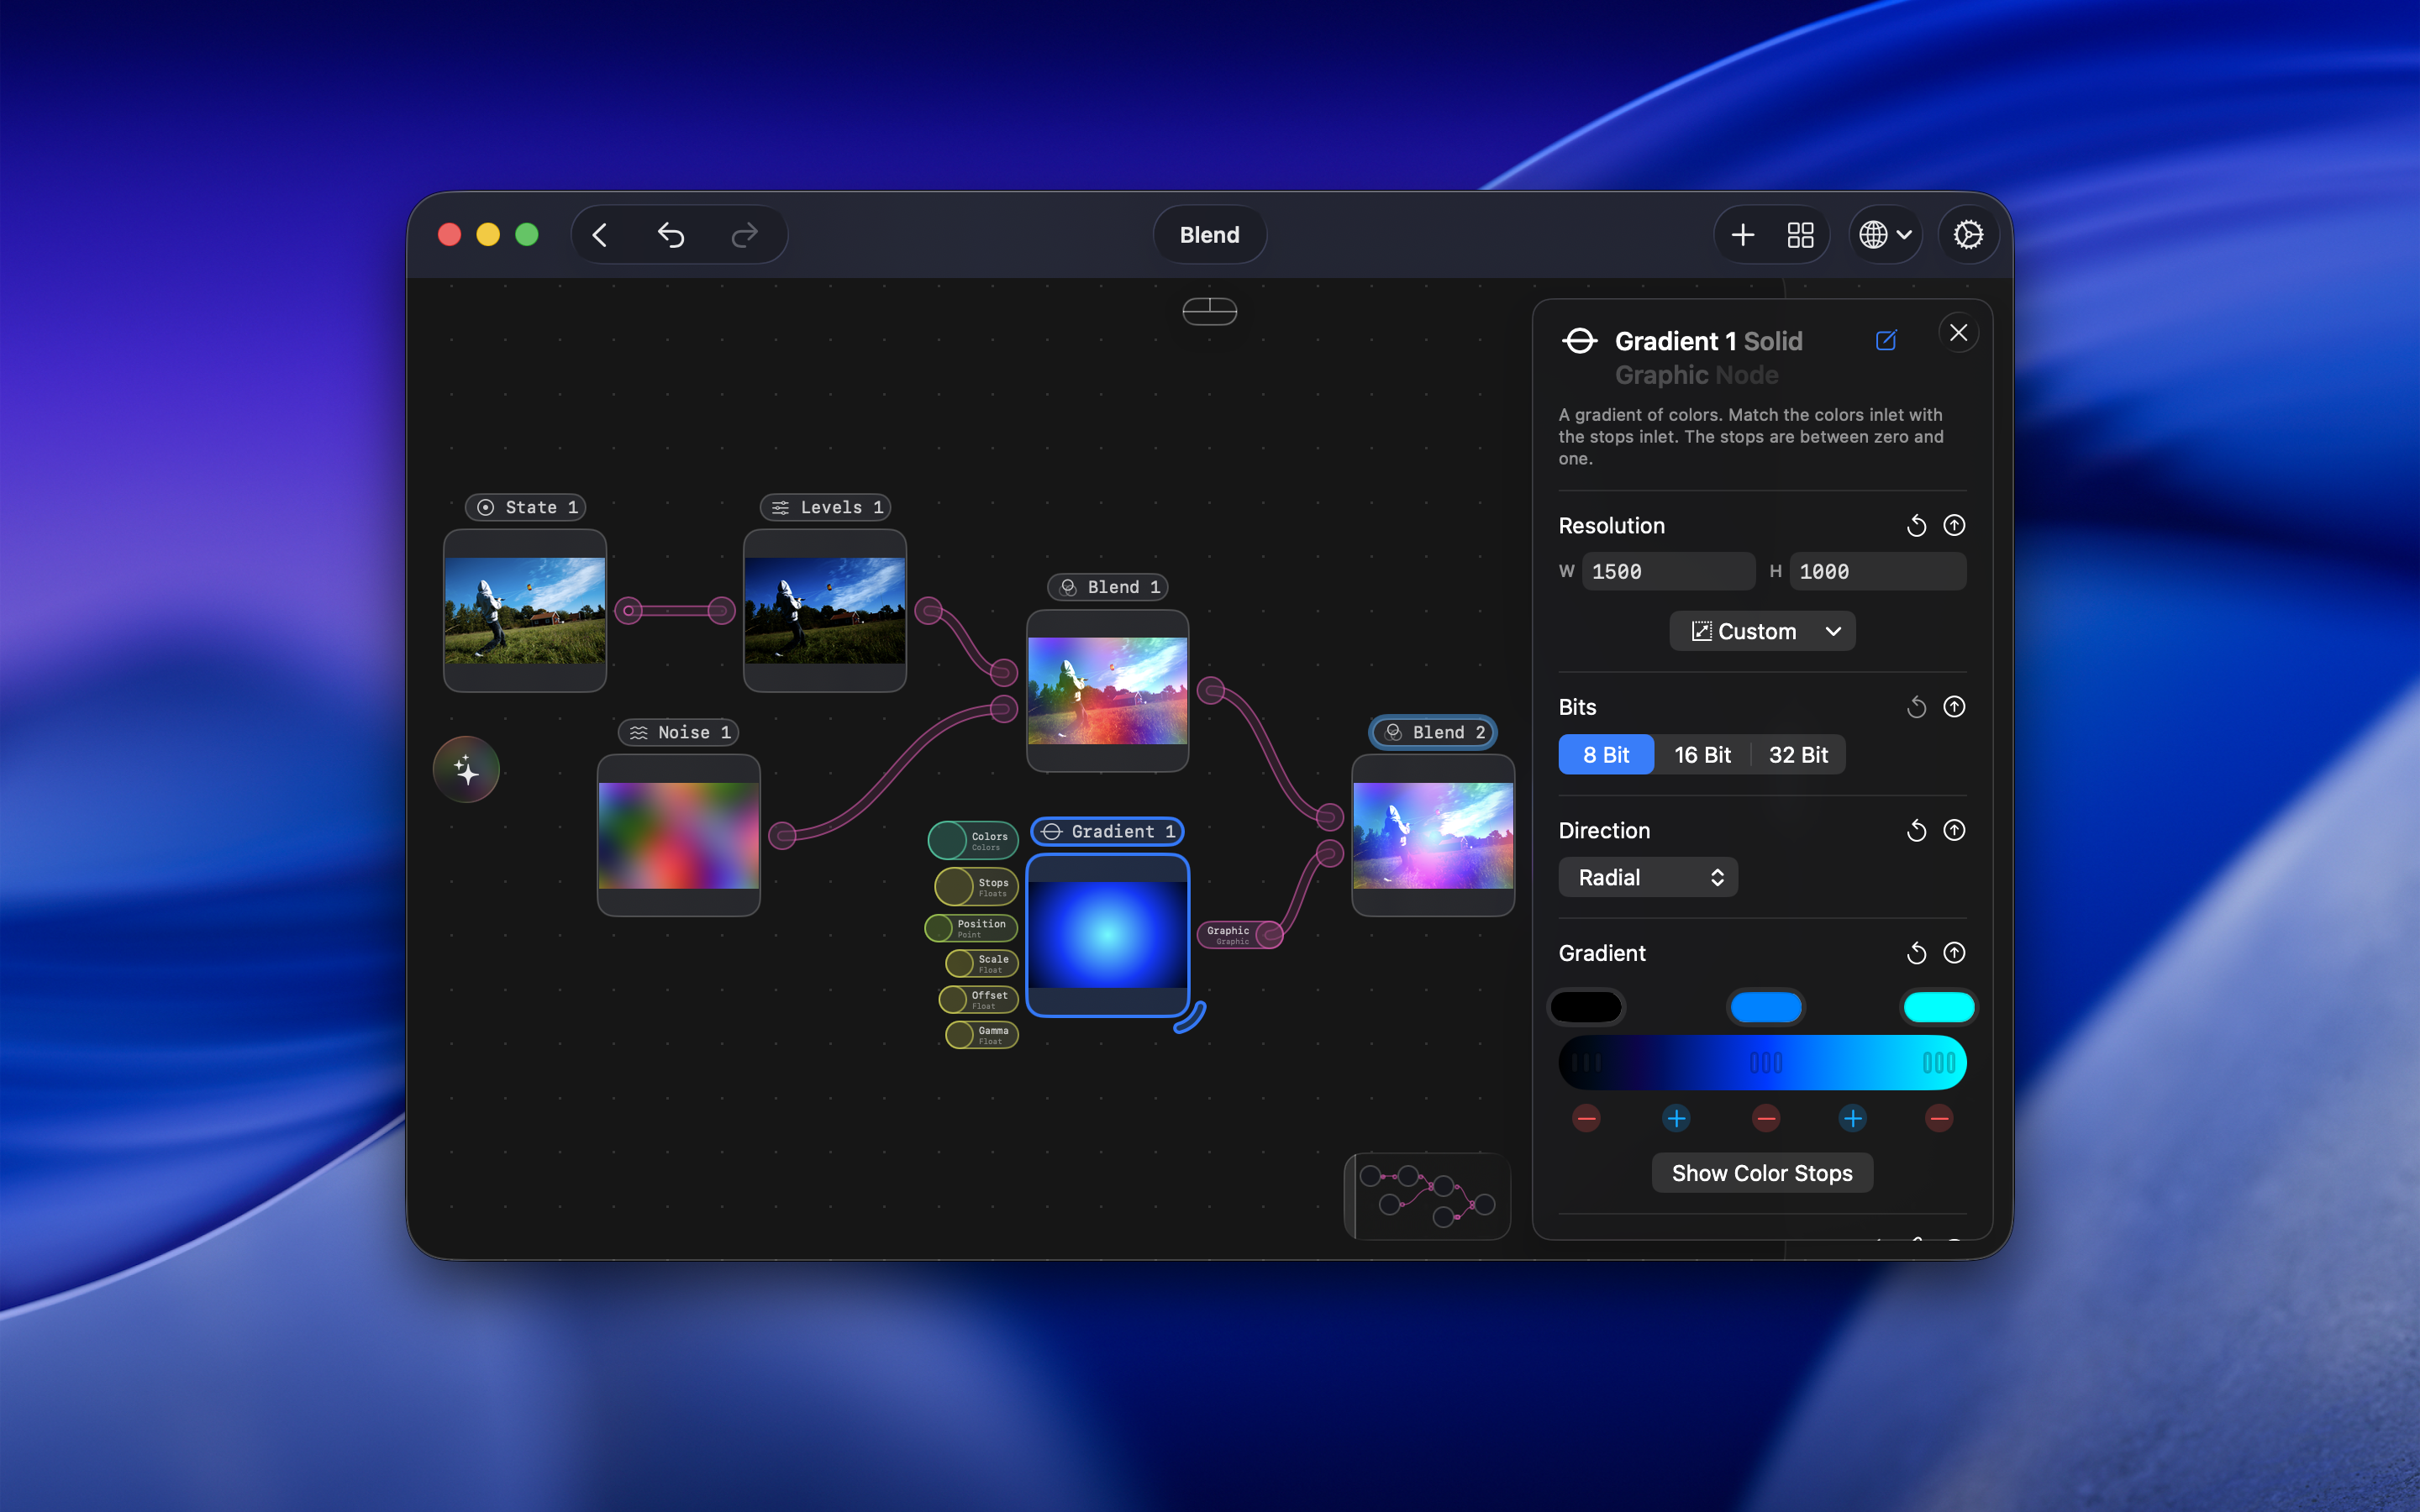Click the sparkle AI assistant button
2420x1512 pixels.
click(x=466, y=770)
